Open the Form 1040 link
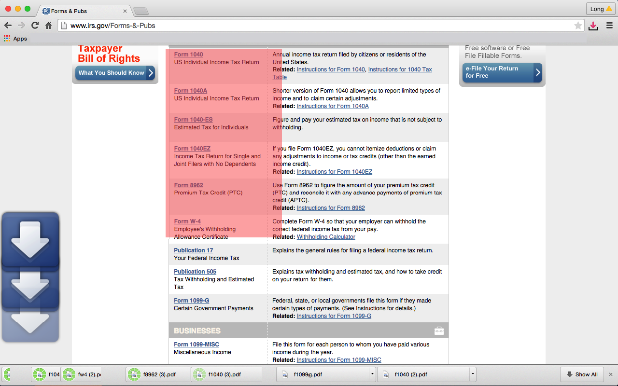Image resolution: width=618 pixels, height=386 pixels. tap(188, 55)
